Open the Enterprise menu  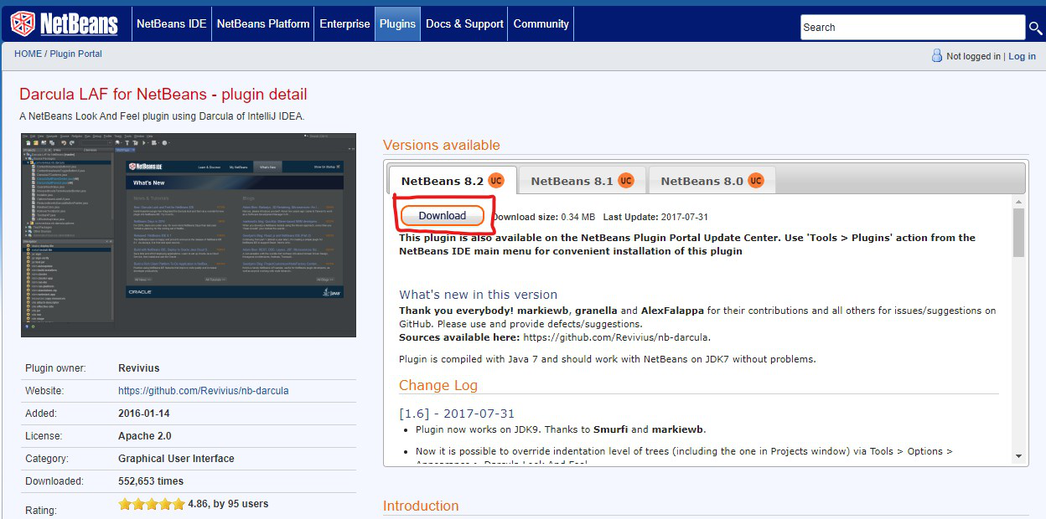pyautogui.click(x=344, y=23)
